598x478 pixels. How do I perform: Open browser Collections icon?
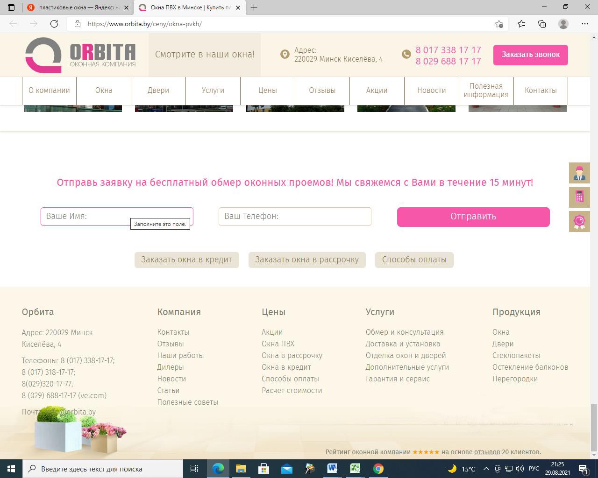pyautogui.click(x=542, y=24)
